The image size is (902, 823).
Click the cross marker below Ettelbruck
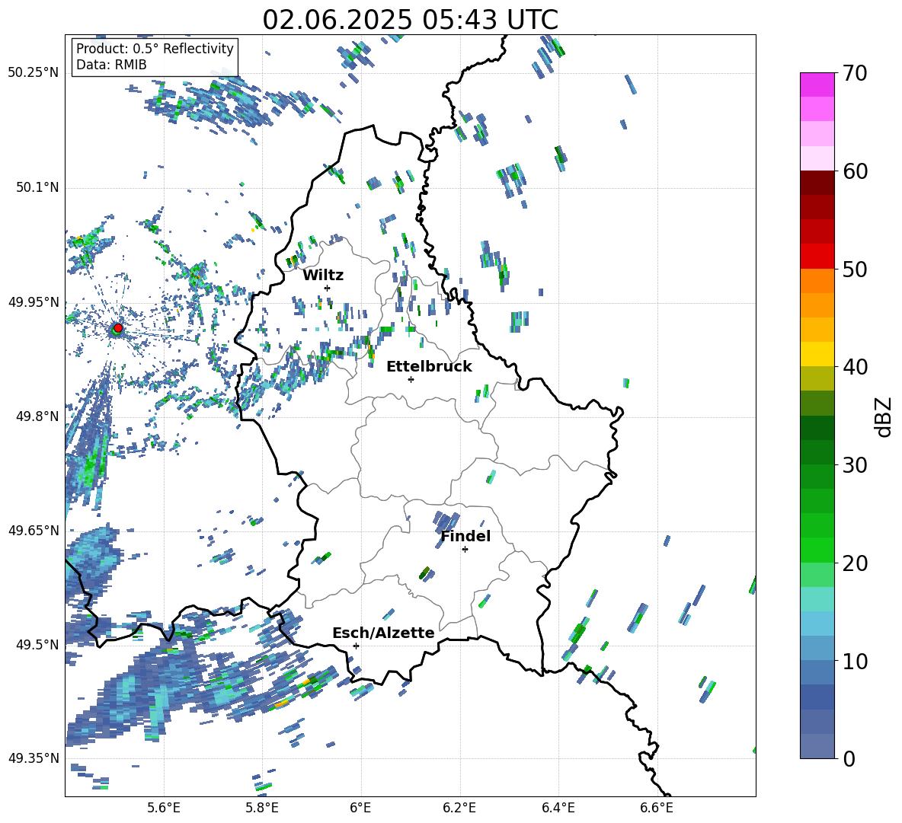click(411, 379)
